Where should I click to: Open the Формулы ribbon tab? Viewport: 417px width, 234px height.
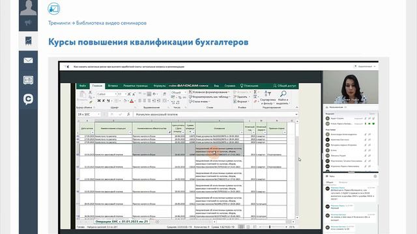(159, 86)
